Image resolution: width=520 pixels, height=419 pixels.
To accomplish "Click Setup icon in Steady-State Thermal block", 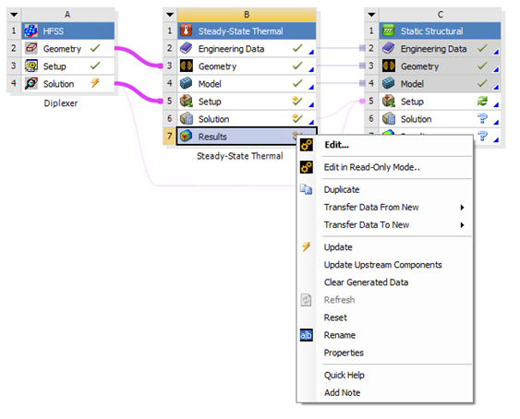I will 186,101.
